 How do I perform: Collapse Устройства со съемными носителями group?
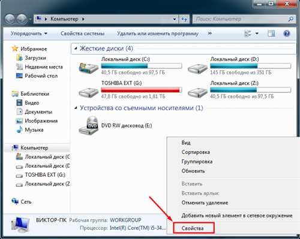click(76, 108)
